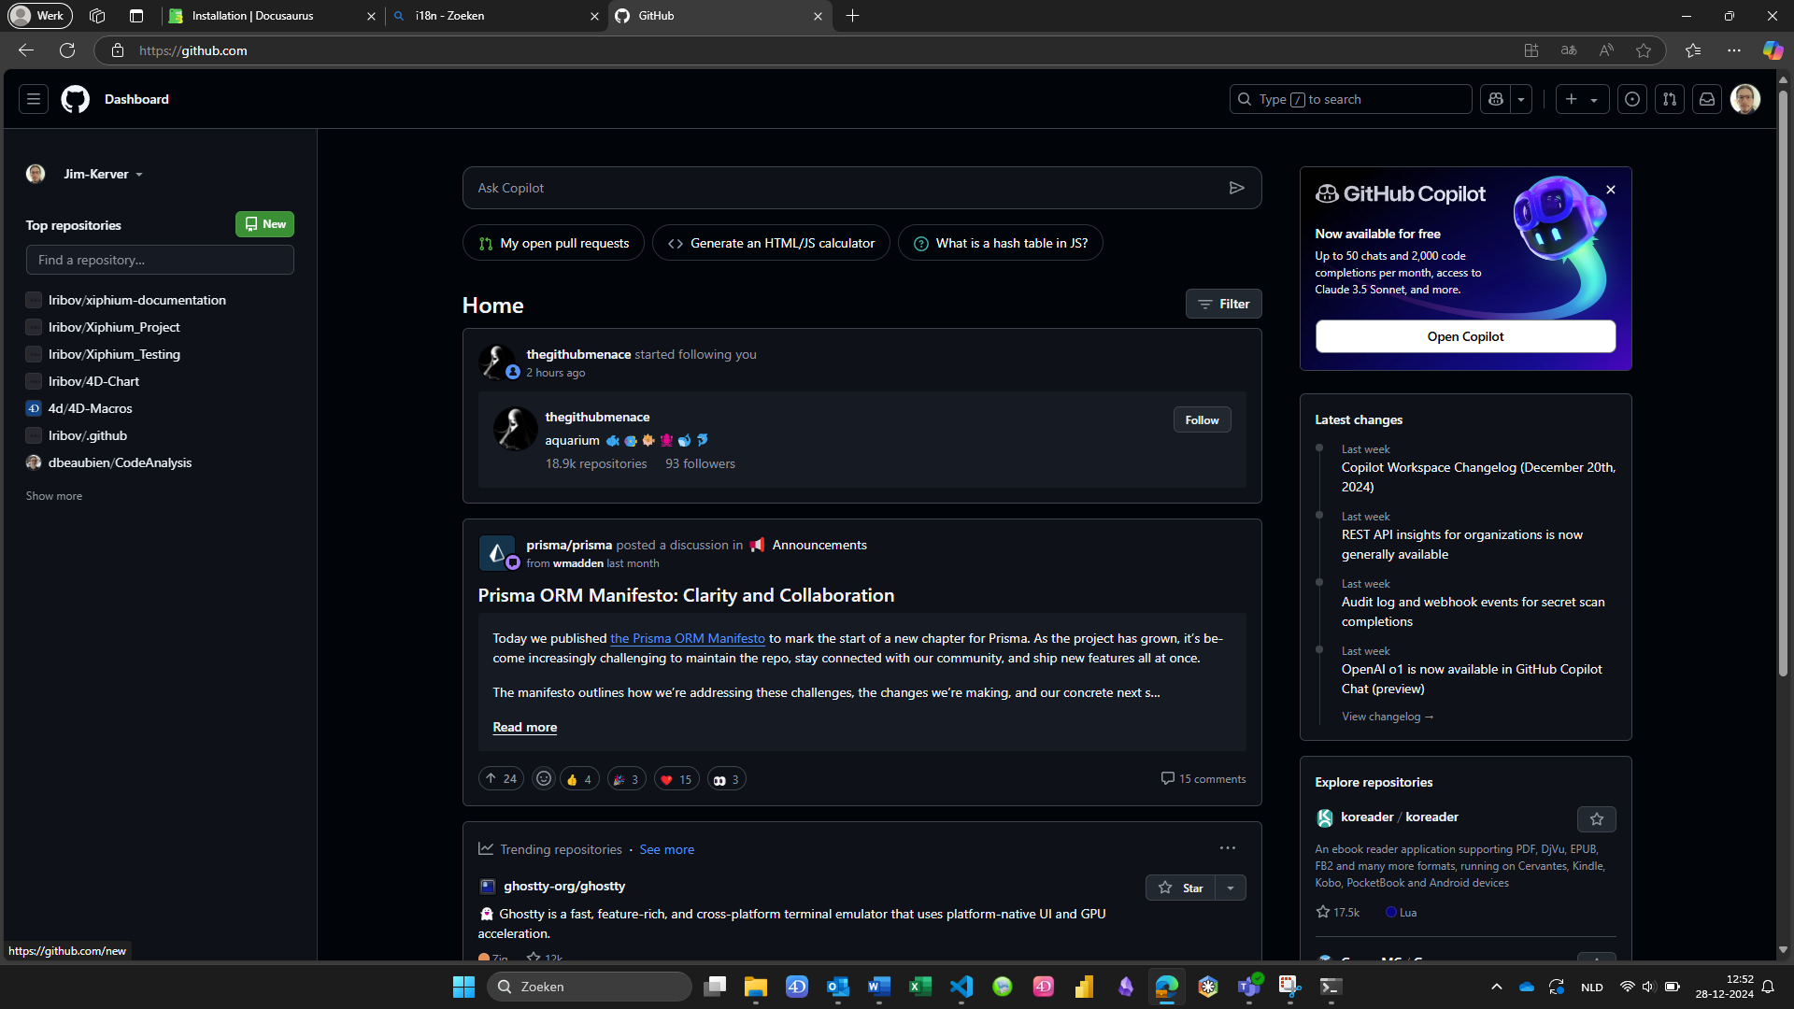Expand the Star button list dropdown for ghostty
Image resolution: width=1794 pixels, height=1009 pixels.
click(1231, 888)
